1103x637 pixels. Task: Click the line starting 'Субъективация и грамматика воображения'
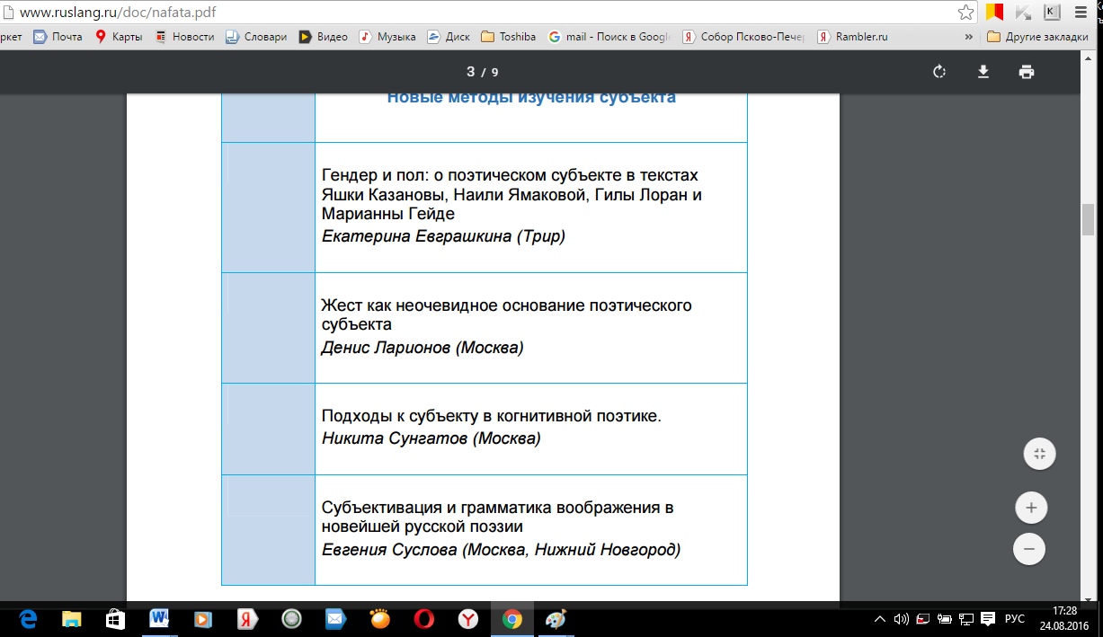click(x=497, y=508)
